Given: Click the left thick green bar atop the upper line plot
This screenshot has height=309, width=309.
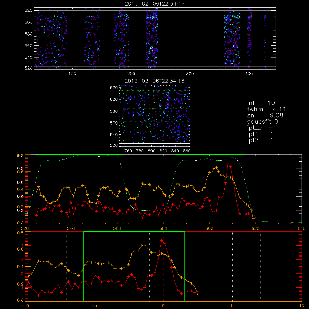Looking at the screenshot, I should 80,154.
